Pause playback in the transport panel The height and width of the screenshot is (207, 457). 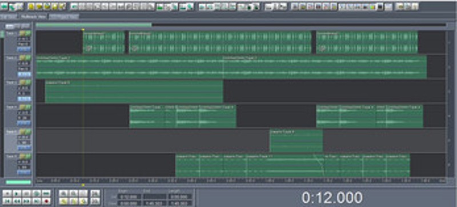point(27,193)
